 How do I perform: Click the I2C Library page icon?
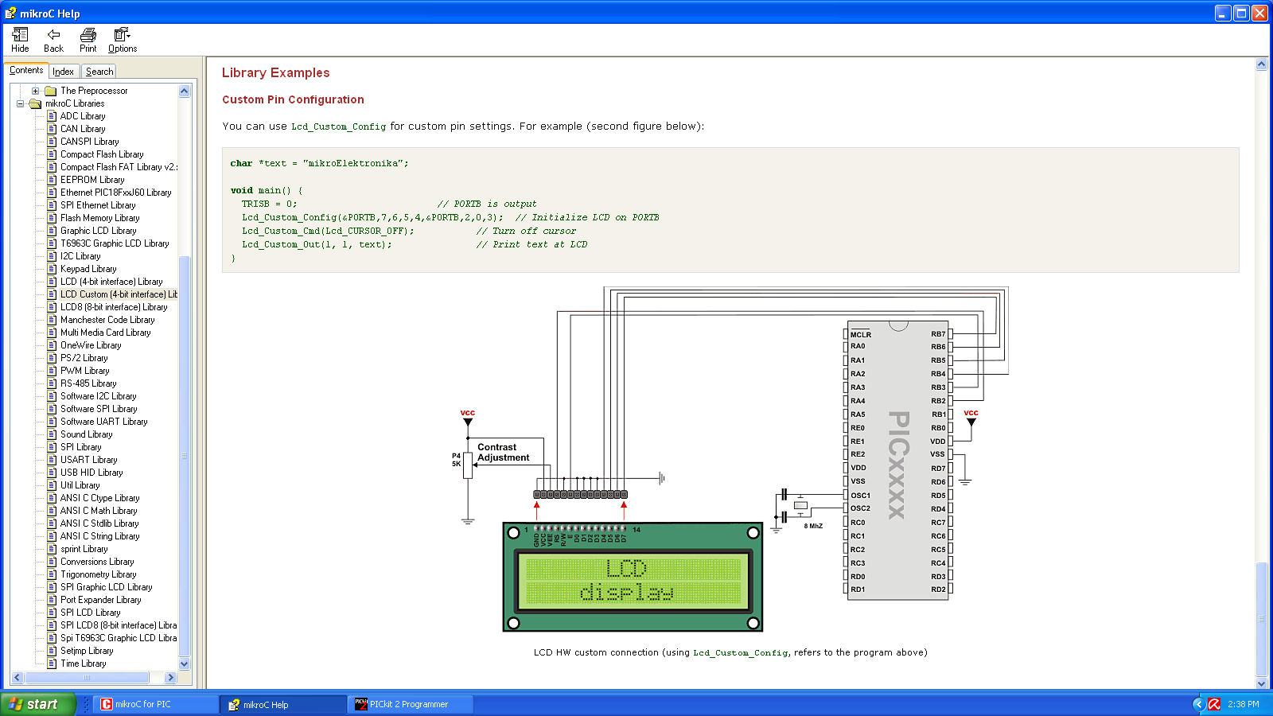coord(52,256)
